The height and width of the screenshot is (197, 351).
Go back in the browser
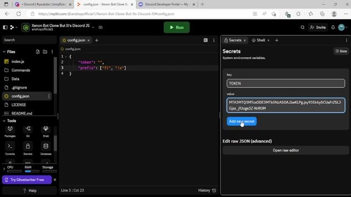point(7,14)
